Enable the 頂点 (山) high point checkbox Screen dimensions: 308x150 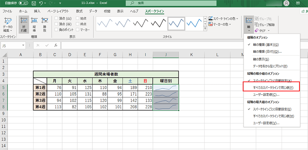tap(56, 18)
